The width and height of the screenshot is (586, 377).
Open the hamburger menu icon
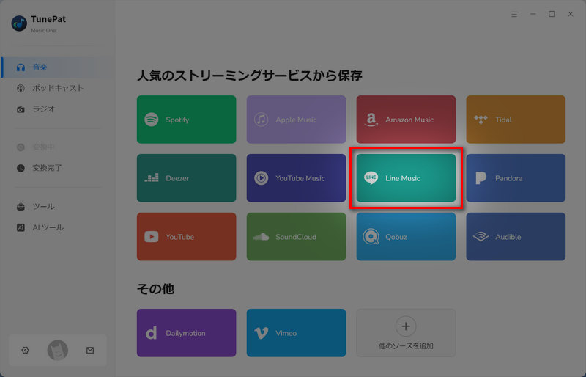pos(514,14)
